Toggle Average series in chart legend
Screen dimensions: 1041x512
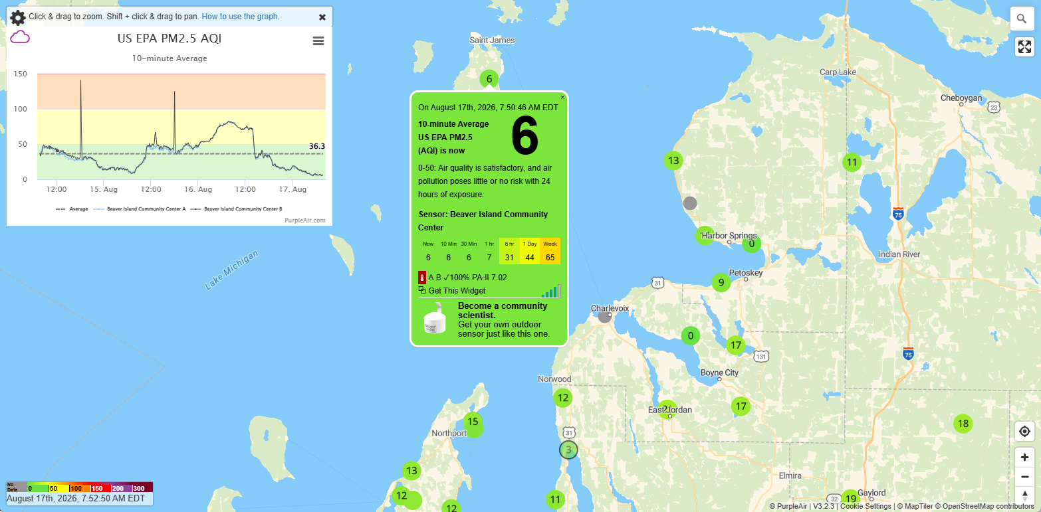pos(72,209)
